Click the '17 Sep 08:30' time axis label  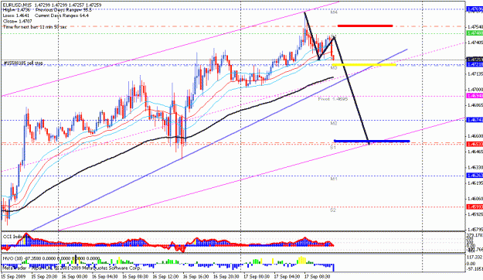click(317, 277)
